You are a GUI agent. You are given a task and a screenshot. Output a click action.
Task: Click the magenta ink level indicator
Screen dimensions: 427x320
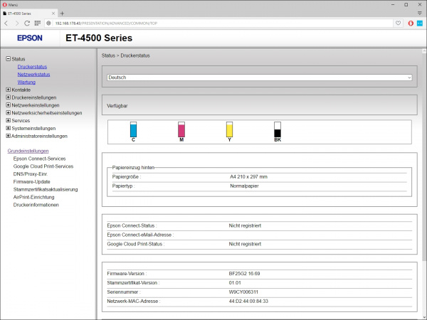[x=181, y=129]
